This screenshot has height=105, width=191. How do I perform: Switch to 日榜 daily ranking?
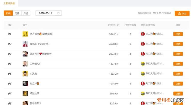[x=8, y=13]
